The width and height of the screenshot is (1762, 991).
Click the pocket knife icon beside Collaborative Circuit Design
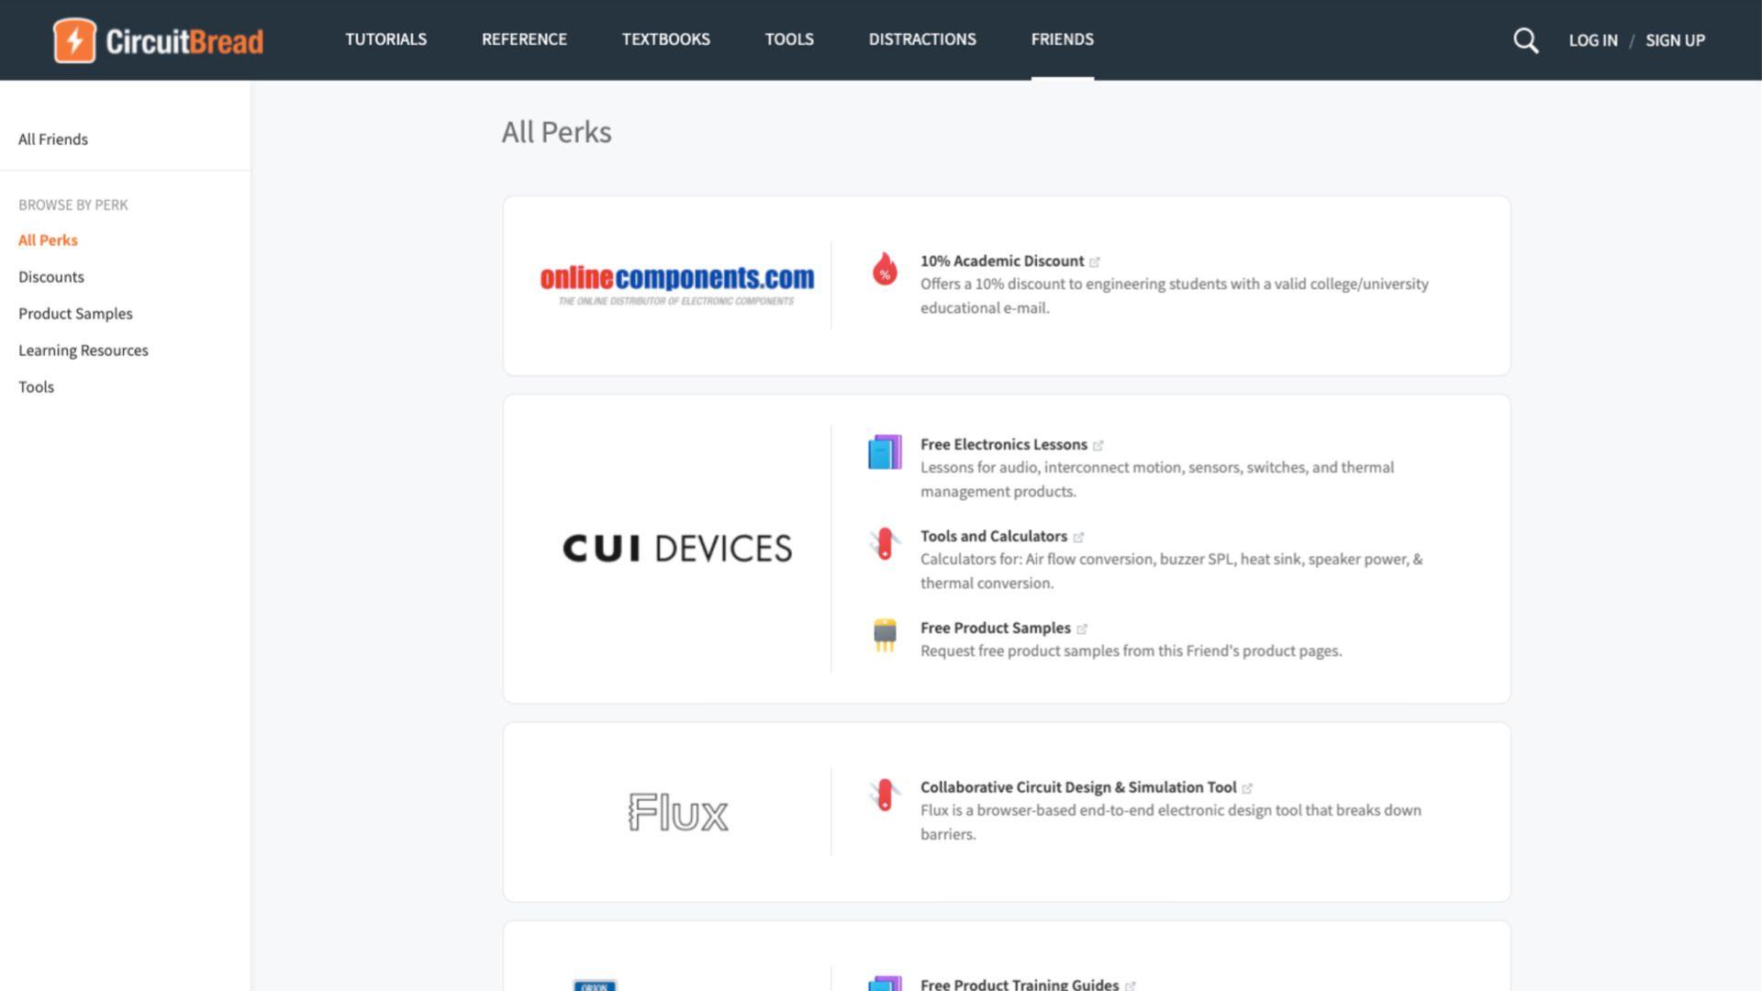coord(885,795)
